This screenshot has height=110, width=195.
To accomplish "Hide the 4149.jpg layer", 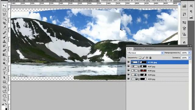I will coord(129,75).
